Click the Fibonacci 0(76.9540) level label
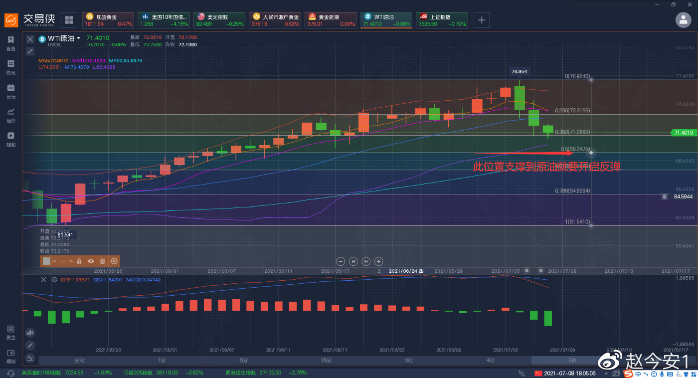 (577, 76)
